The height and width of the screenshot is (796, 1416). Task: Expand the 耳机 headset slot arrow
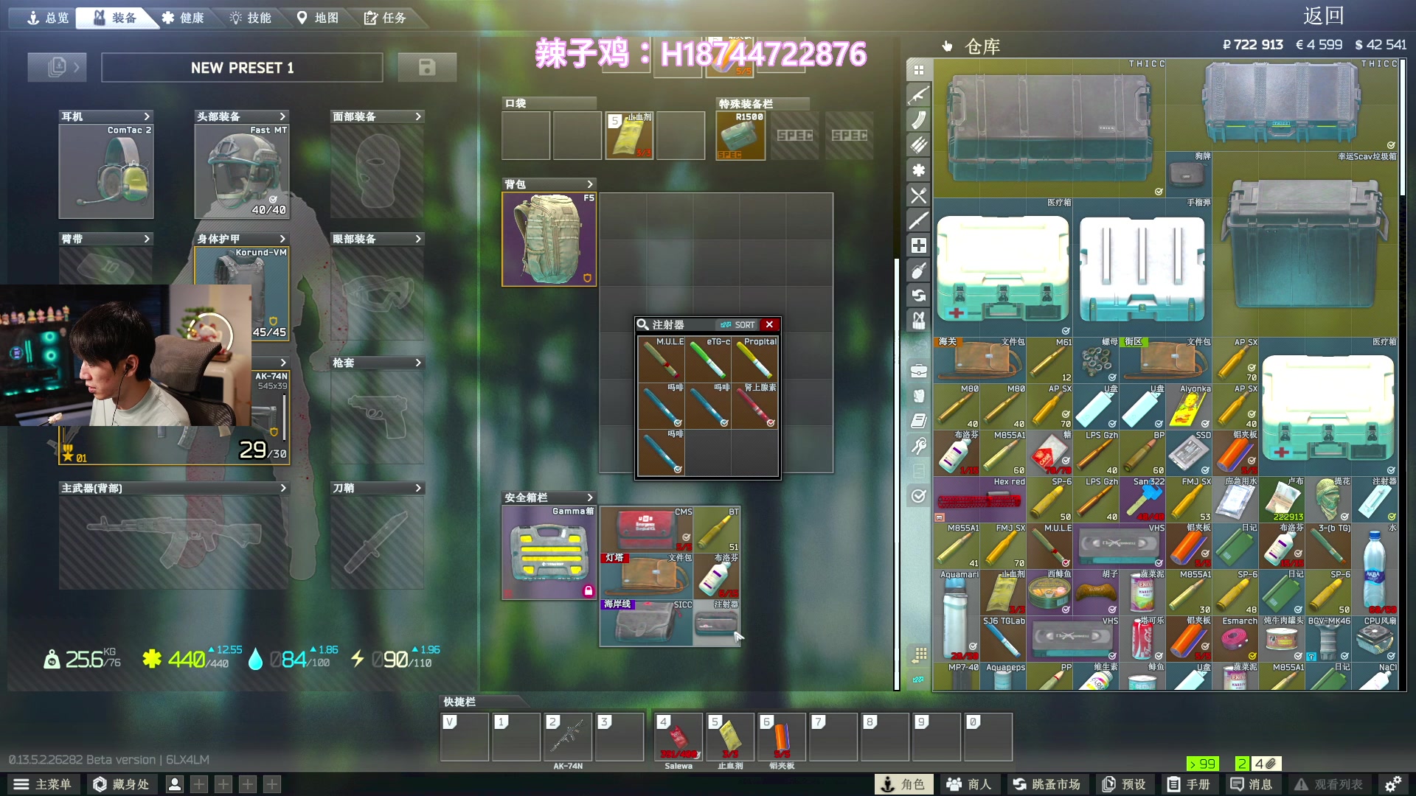(147, 116)
